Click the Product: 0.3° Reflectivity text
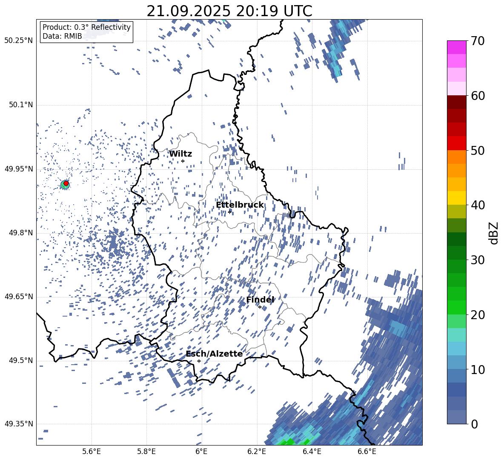The width and height of the screenshot is (504, 460). (x=87, y=27)
